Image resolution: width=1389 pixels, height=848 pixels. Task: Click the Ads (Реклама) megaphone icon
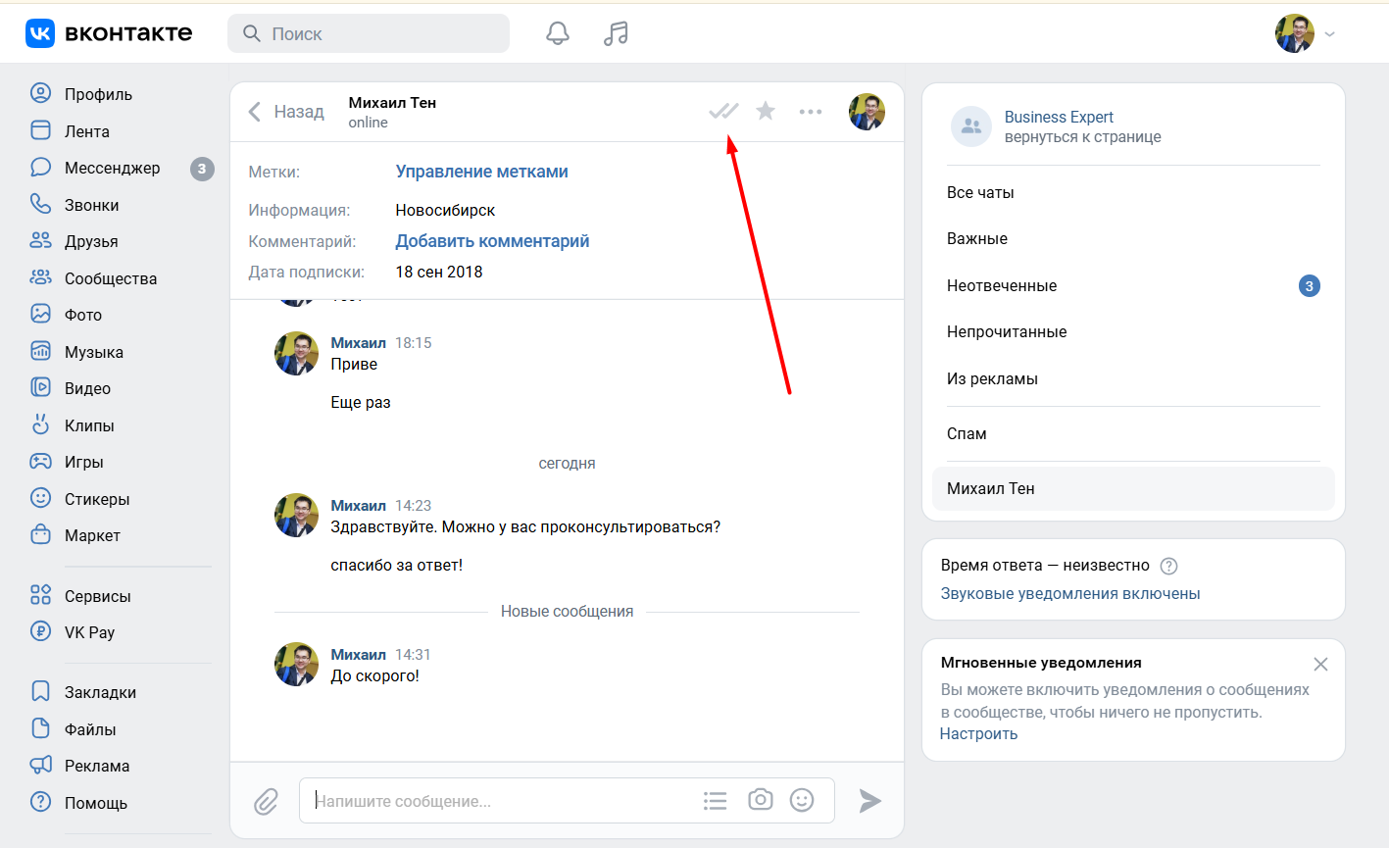(x=40, y=766)
